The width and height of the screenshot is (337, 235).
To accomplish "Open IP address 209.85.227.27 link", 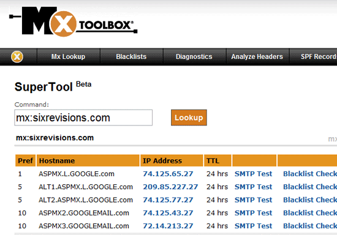I will 170,187.
